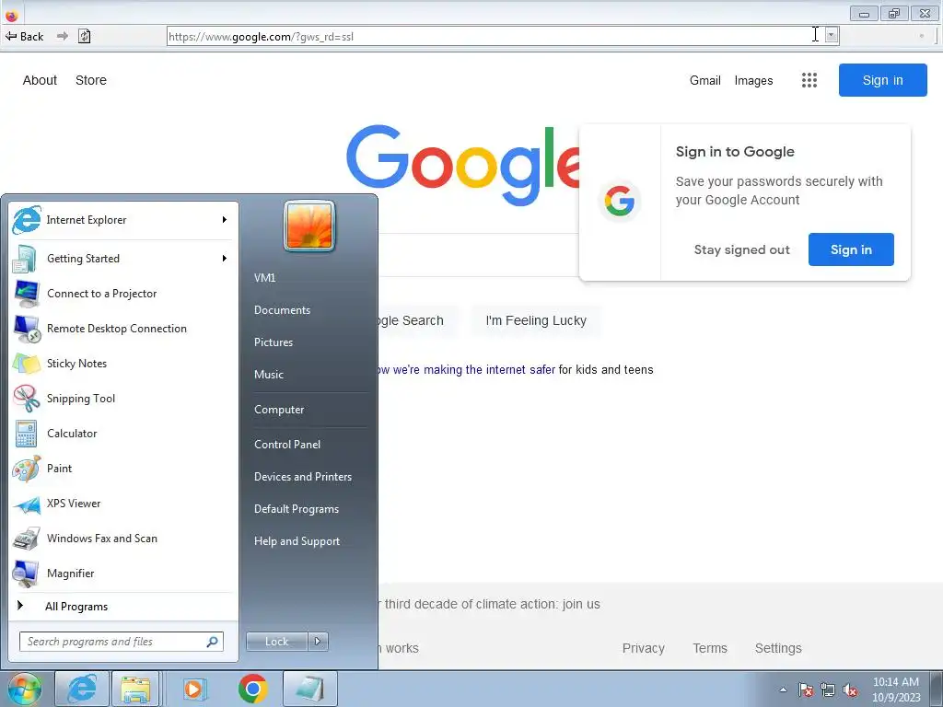This screenshot has height=707, width=943.
Task: Open Windows Explorer folder on taskbar
Action: (135, 689)
